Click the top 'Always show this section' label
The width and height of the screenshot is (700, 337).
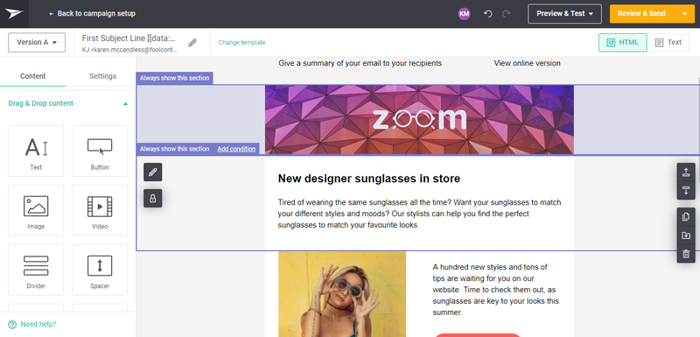click(x=174, y=78)
